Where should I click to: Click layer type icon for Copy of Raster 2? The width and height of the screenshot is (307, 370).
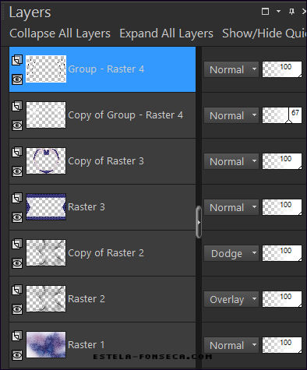click(17, 244)
